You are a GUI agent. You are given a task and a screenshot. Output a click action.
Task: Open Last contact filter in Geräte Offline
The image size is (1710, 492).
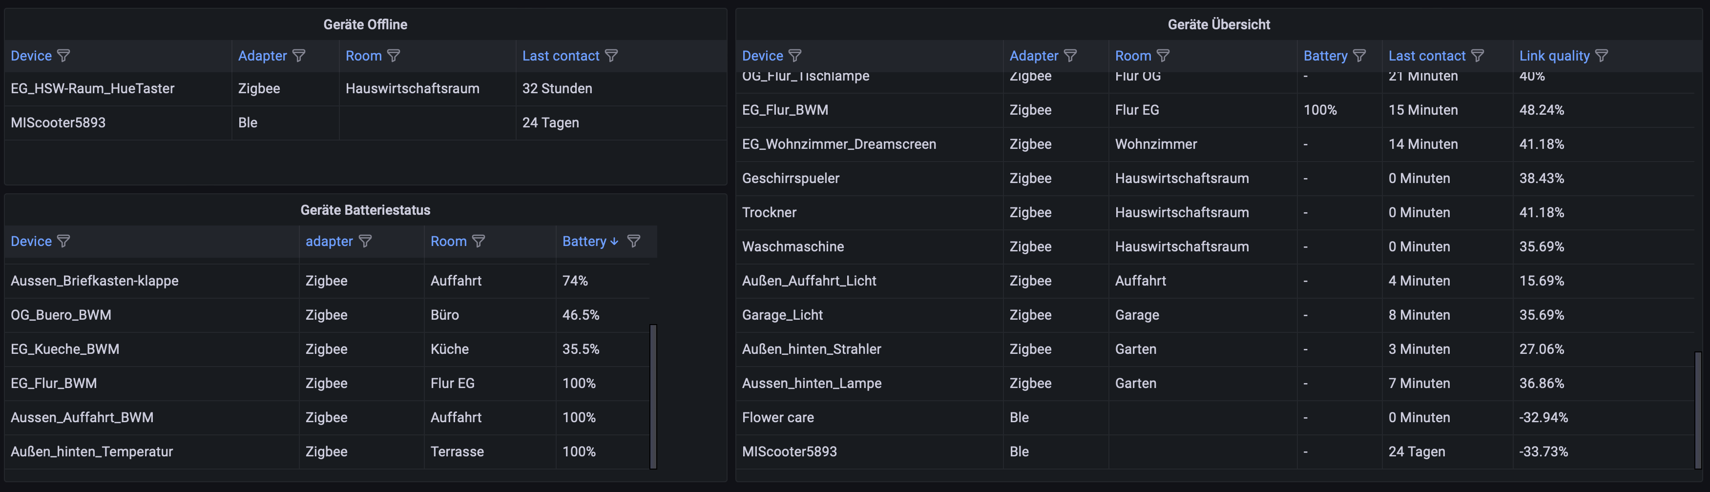coord(611,56)
